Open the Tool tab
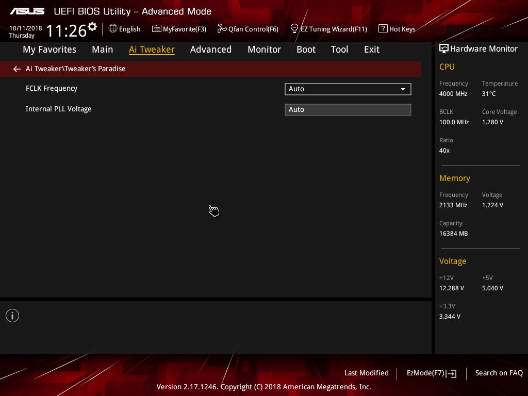The image size is (528, 396). point(339,49)
